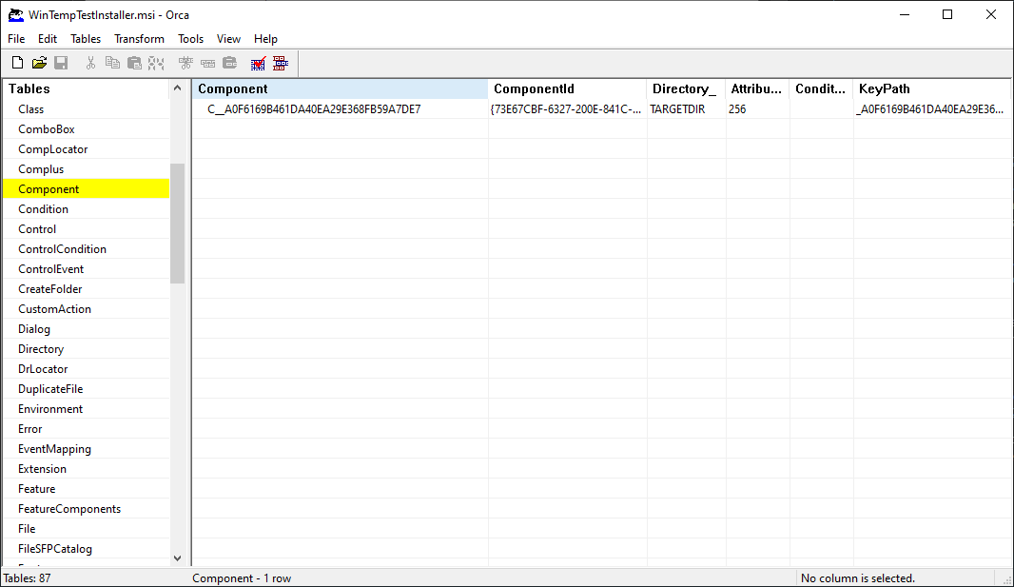This screenshot has height=587, width=1014.
Task: Select the FeatureComponents table
Action: click(x=86, y=509)
